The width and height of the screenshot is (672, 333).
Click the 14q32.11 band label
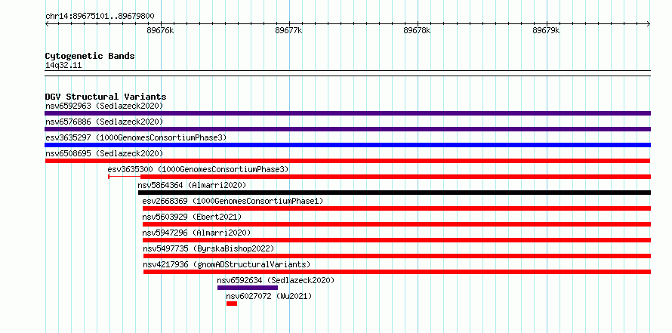click(x=63, y=66)
